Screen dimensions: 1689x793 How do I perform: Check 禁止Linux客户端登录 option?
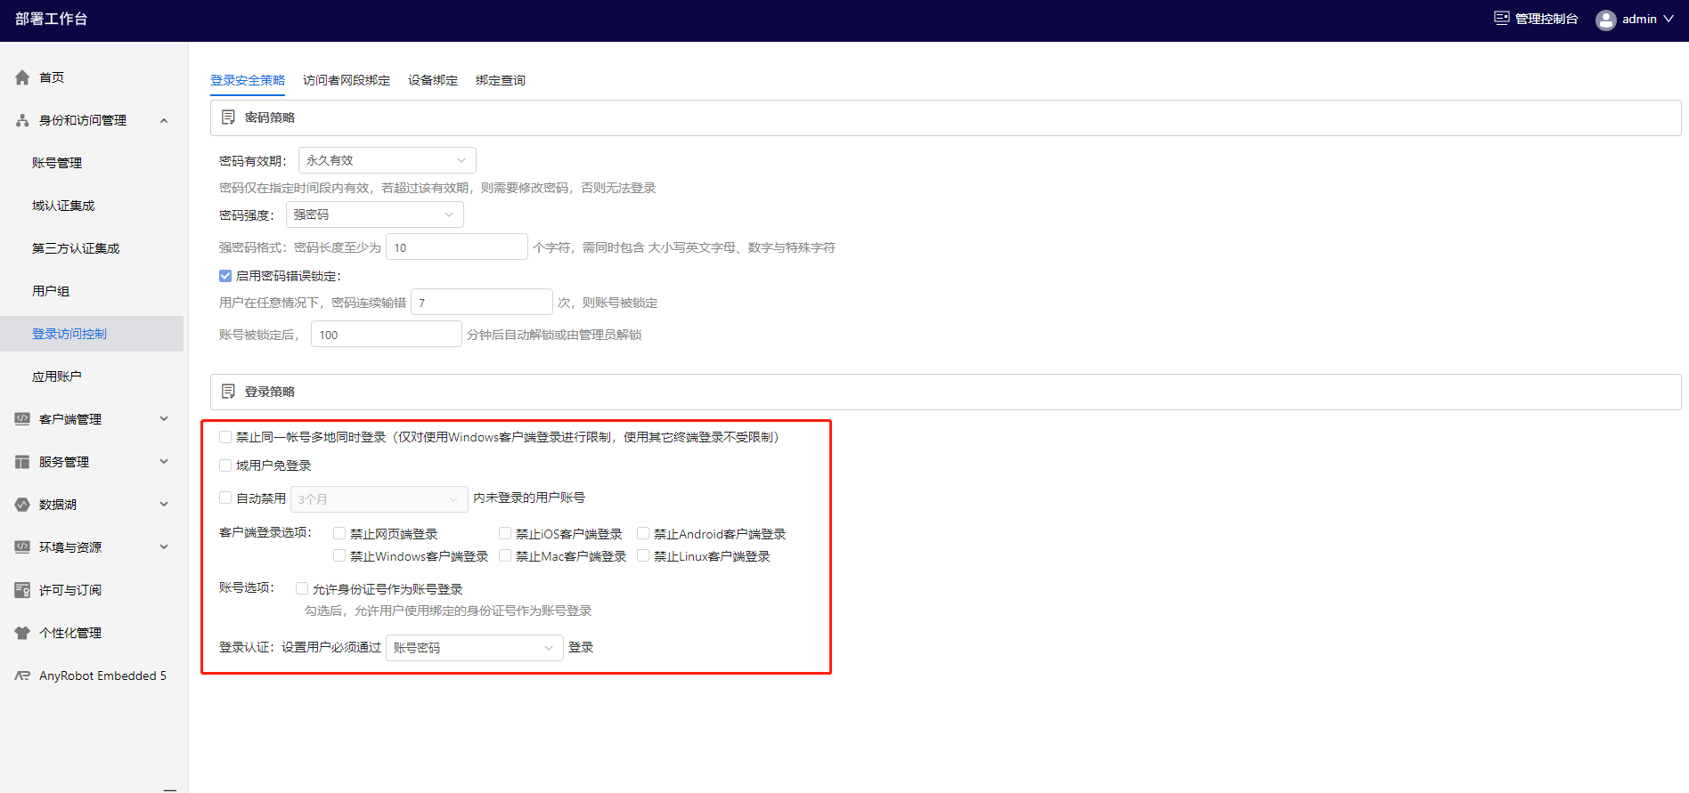pos(643,555)
